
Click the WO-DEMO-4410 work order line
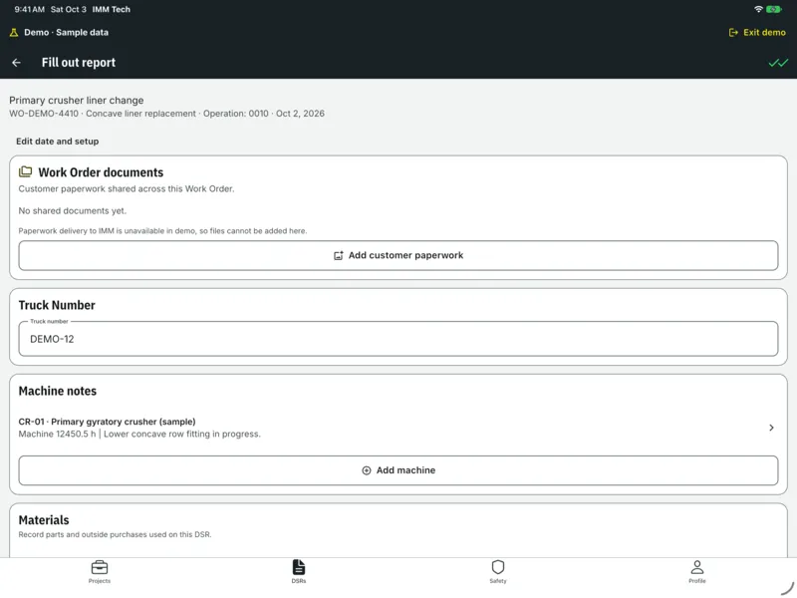click(166, 114)
